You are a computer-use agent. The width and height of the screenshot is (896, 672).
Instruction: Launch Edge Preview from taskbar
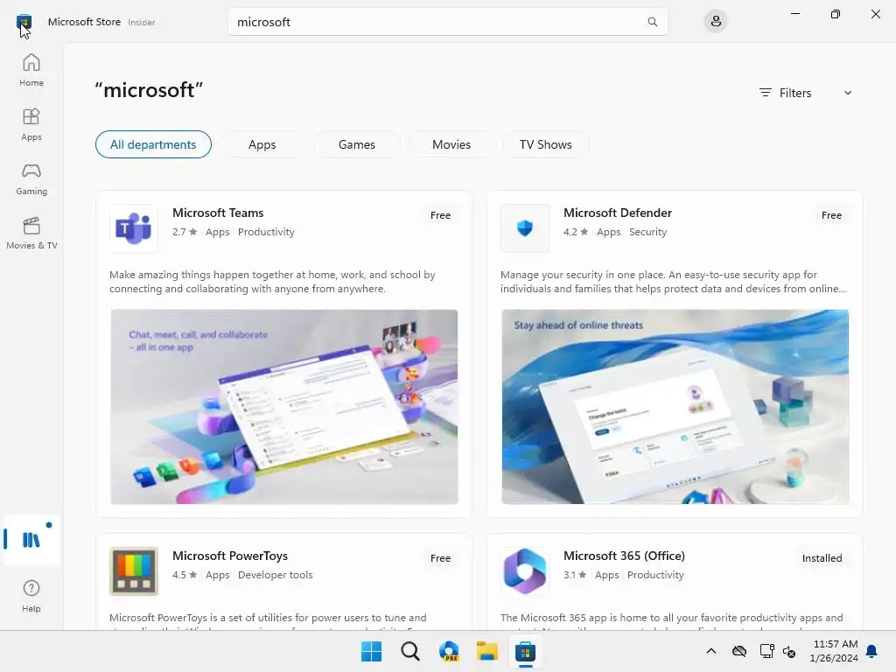(449, 651)
